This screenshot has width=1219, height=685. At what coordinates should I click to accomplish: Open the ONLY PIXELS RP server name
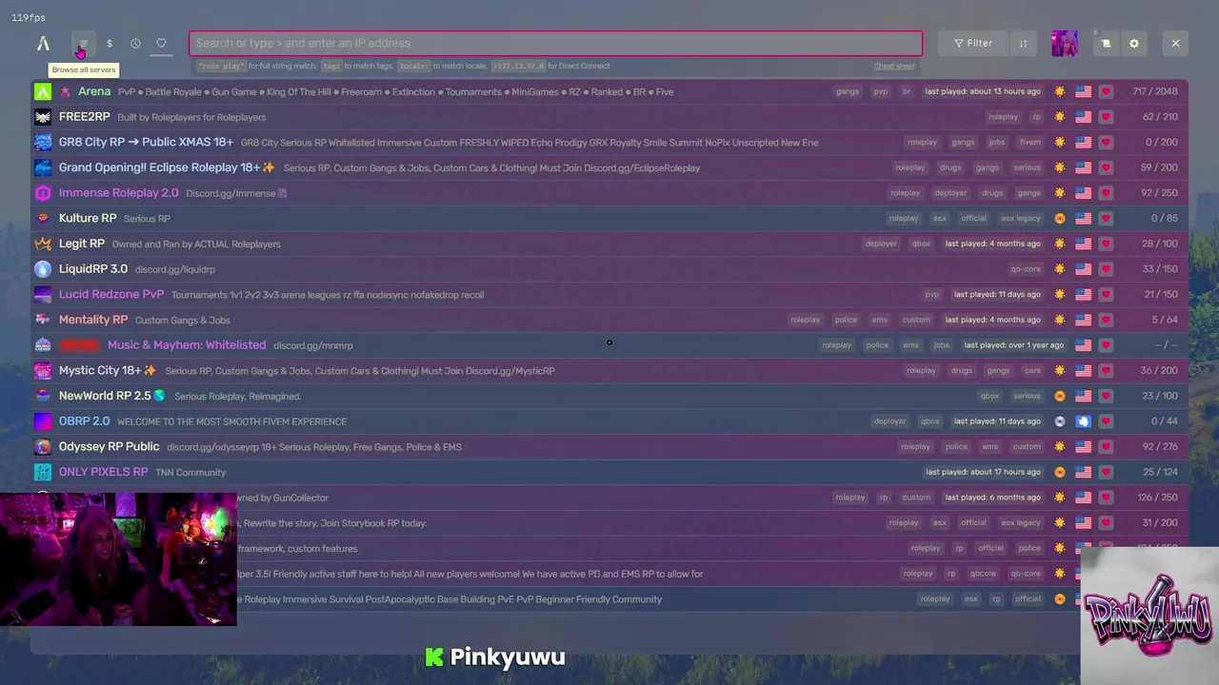click(x=104, y=472)
